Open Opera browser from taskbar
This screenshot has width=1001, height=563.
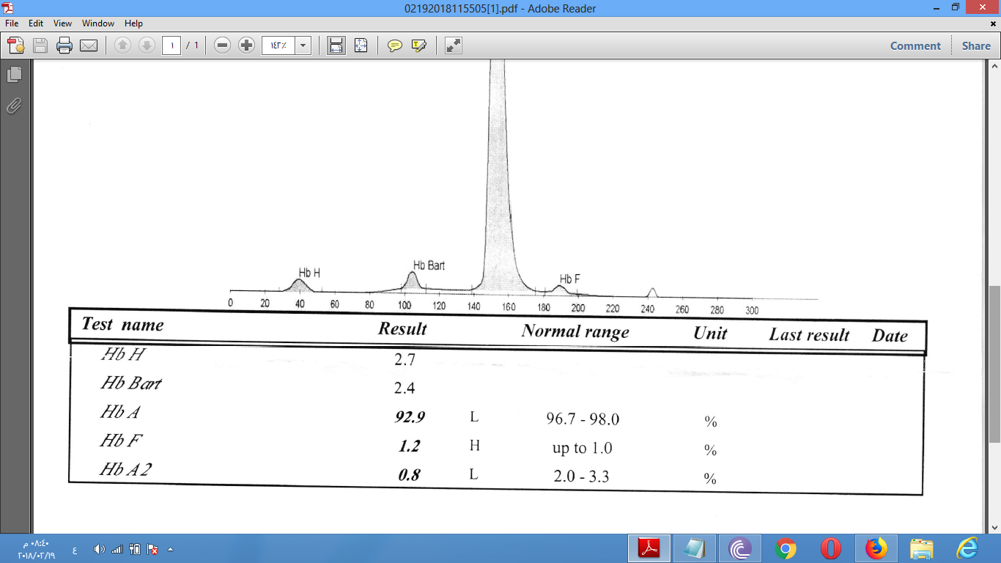(x=831, y=548)
